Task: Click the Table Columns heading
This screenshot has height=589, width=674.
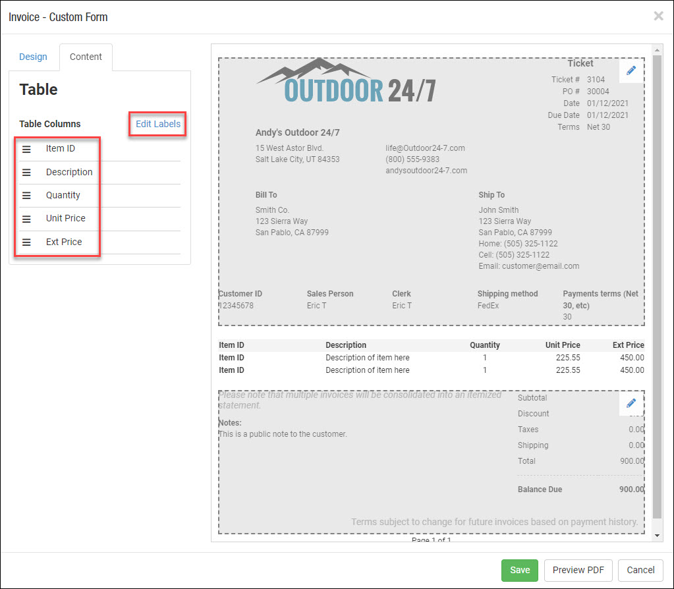Action: point(50,124)
